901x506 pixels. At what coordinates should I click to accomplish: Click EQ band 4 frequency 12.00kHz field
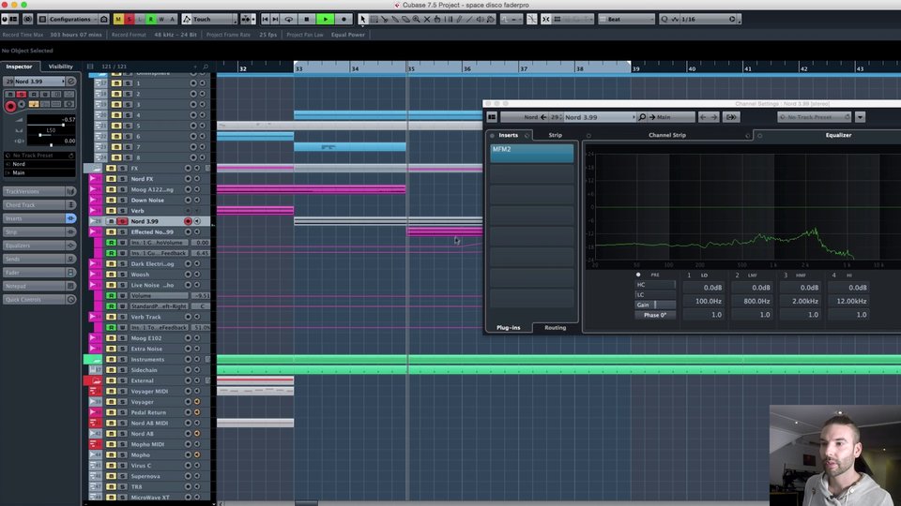(848, 301)
